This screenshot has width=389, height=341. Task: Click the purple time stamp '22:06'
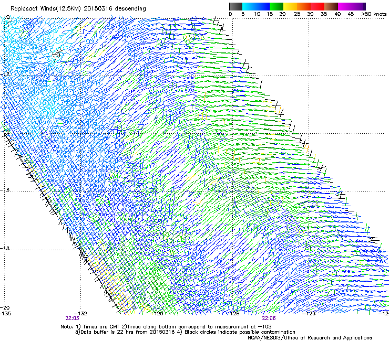coord(269,318)
